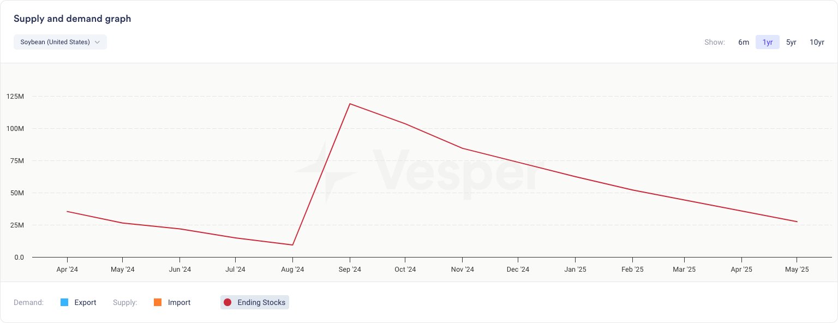The image size is (838, 323).
Task: Click the Nov '24 x-axis label
Action: [x=462, y=270]
